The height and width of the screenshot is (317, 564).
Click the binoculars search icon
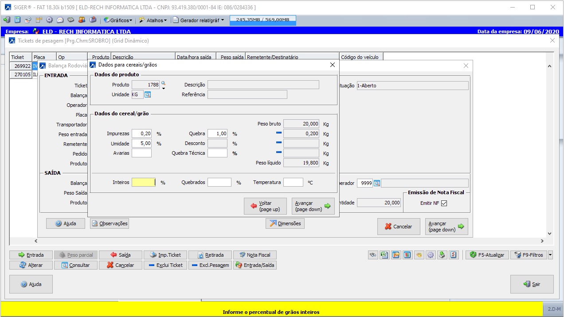click(x=373, y=255)
